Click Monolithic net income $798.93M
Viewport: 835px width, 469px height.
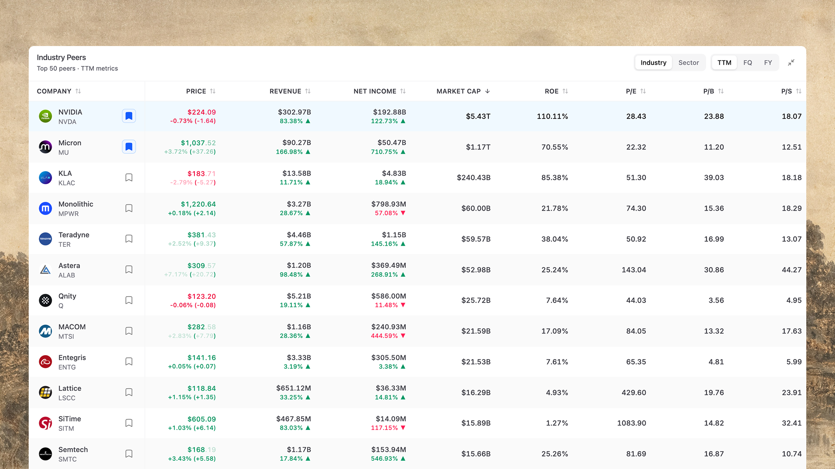pyautogui.click(x=389, y=204)
